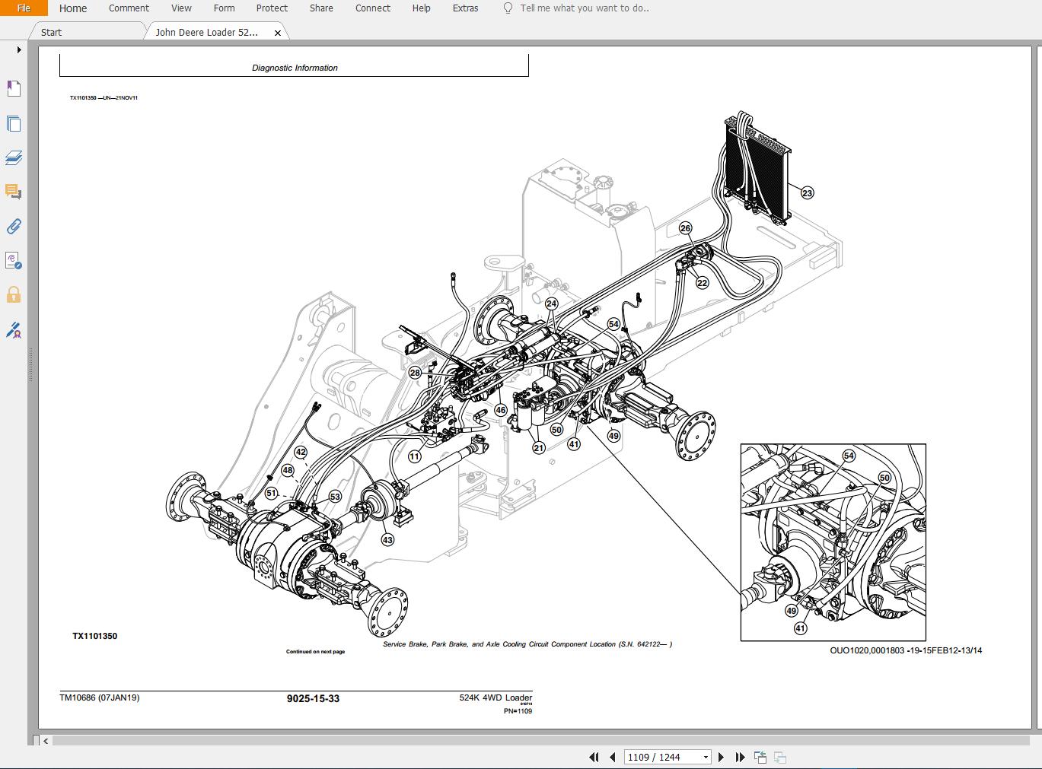This screenshot has height=769, width=1042.
Task: Open the File menu
Action: (x=24, y=8)
